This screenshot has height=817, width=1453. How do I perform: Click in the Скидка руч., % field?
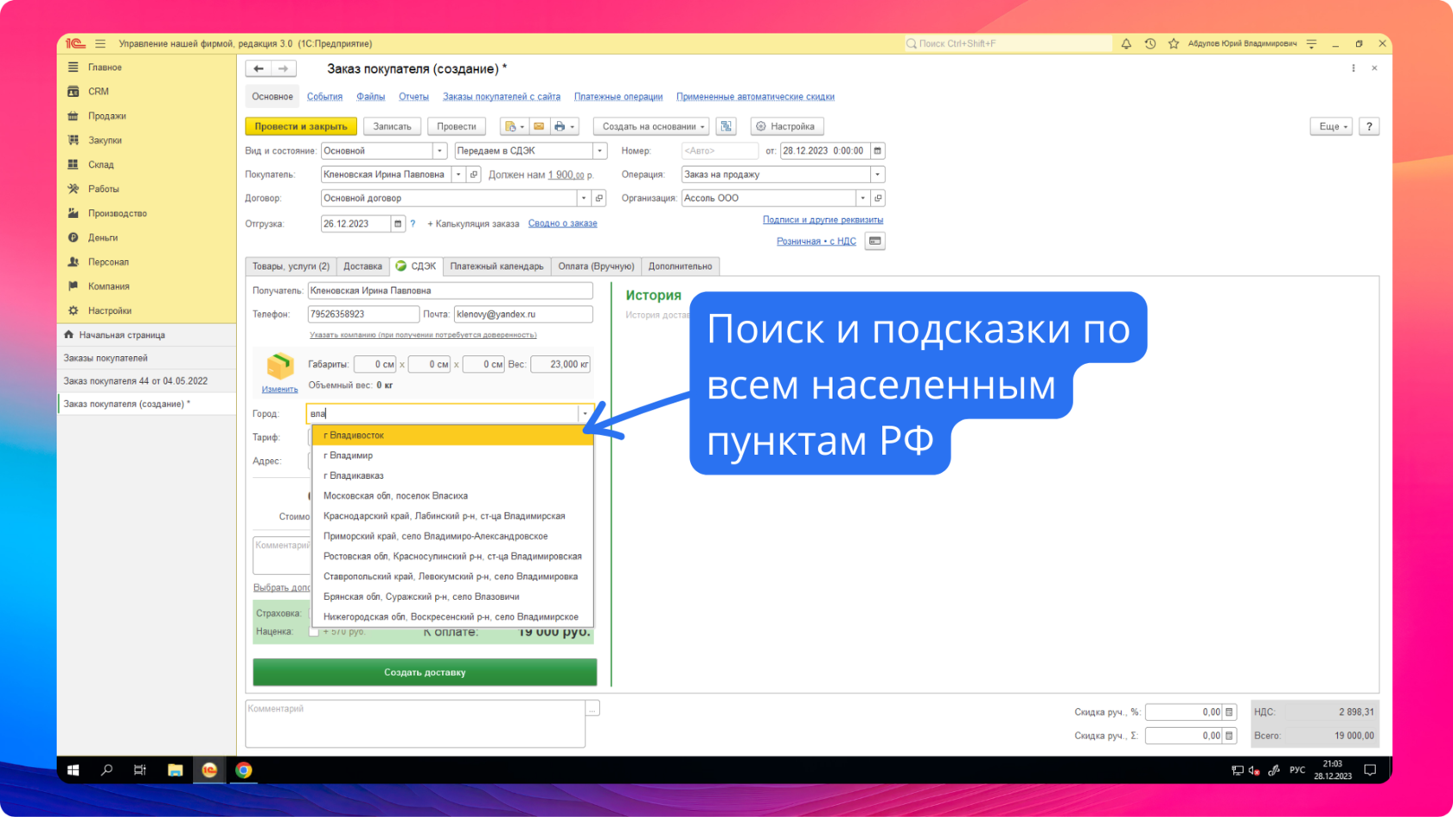pos(1183,712)
